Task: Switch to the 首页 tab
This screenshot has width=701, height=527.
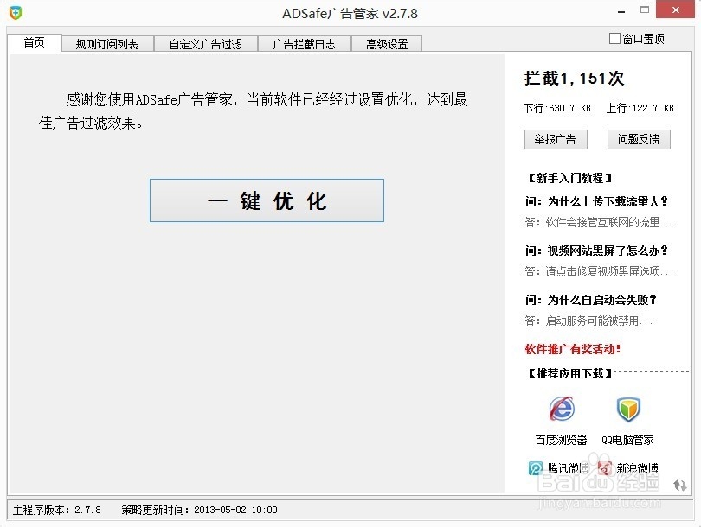Action: click(x=35, y=43)
